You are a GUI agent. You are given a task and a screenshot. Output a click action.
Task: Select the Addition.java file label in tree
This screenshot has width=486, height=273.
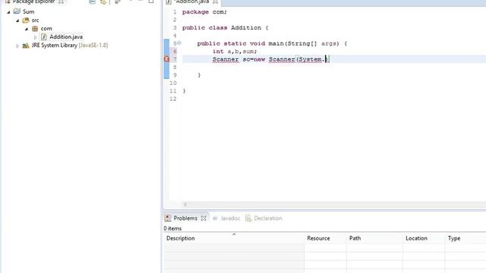[x=66, y=37]
